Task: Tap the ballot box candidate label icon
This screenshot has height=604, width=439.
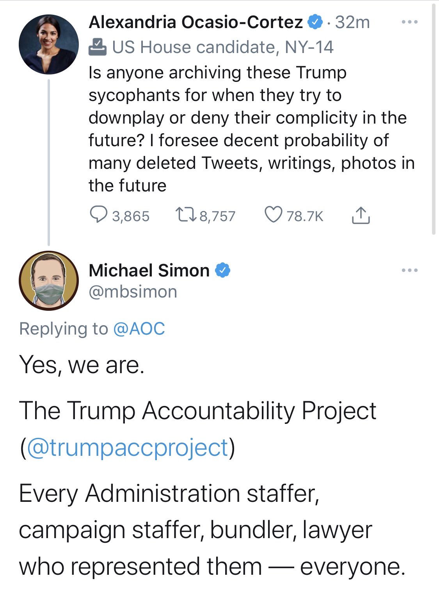Action: (98, 47)
